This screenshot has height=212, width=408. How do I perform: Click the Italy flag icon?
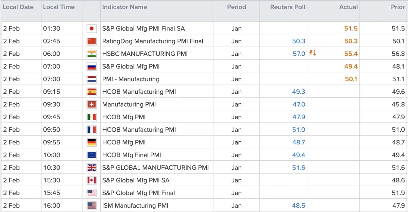[x=91, y=117]
